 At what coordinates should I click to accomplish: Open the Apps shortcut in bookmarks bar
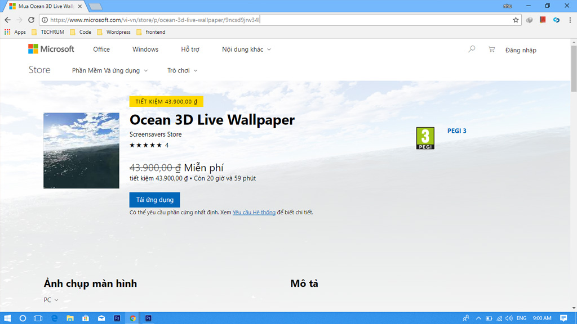coord(15,32)
